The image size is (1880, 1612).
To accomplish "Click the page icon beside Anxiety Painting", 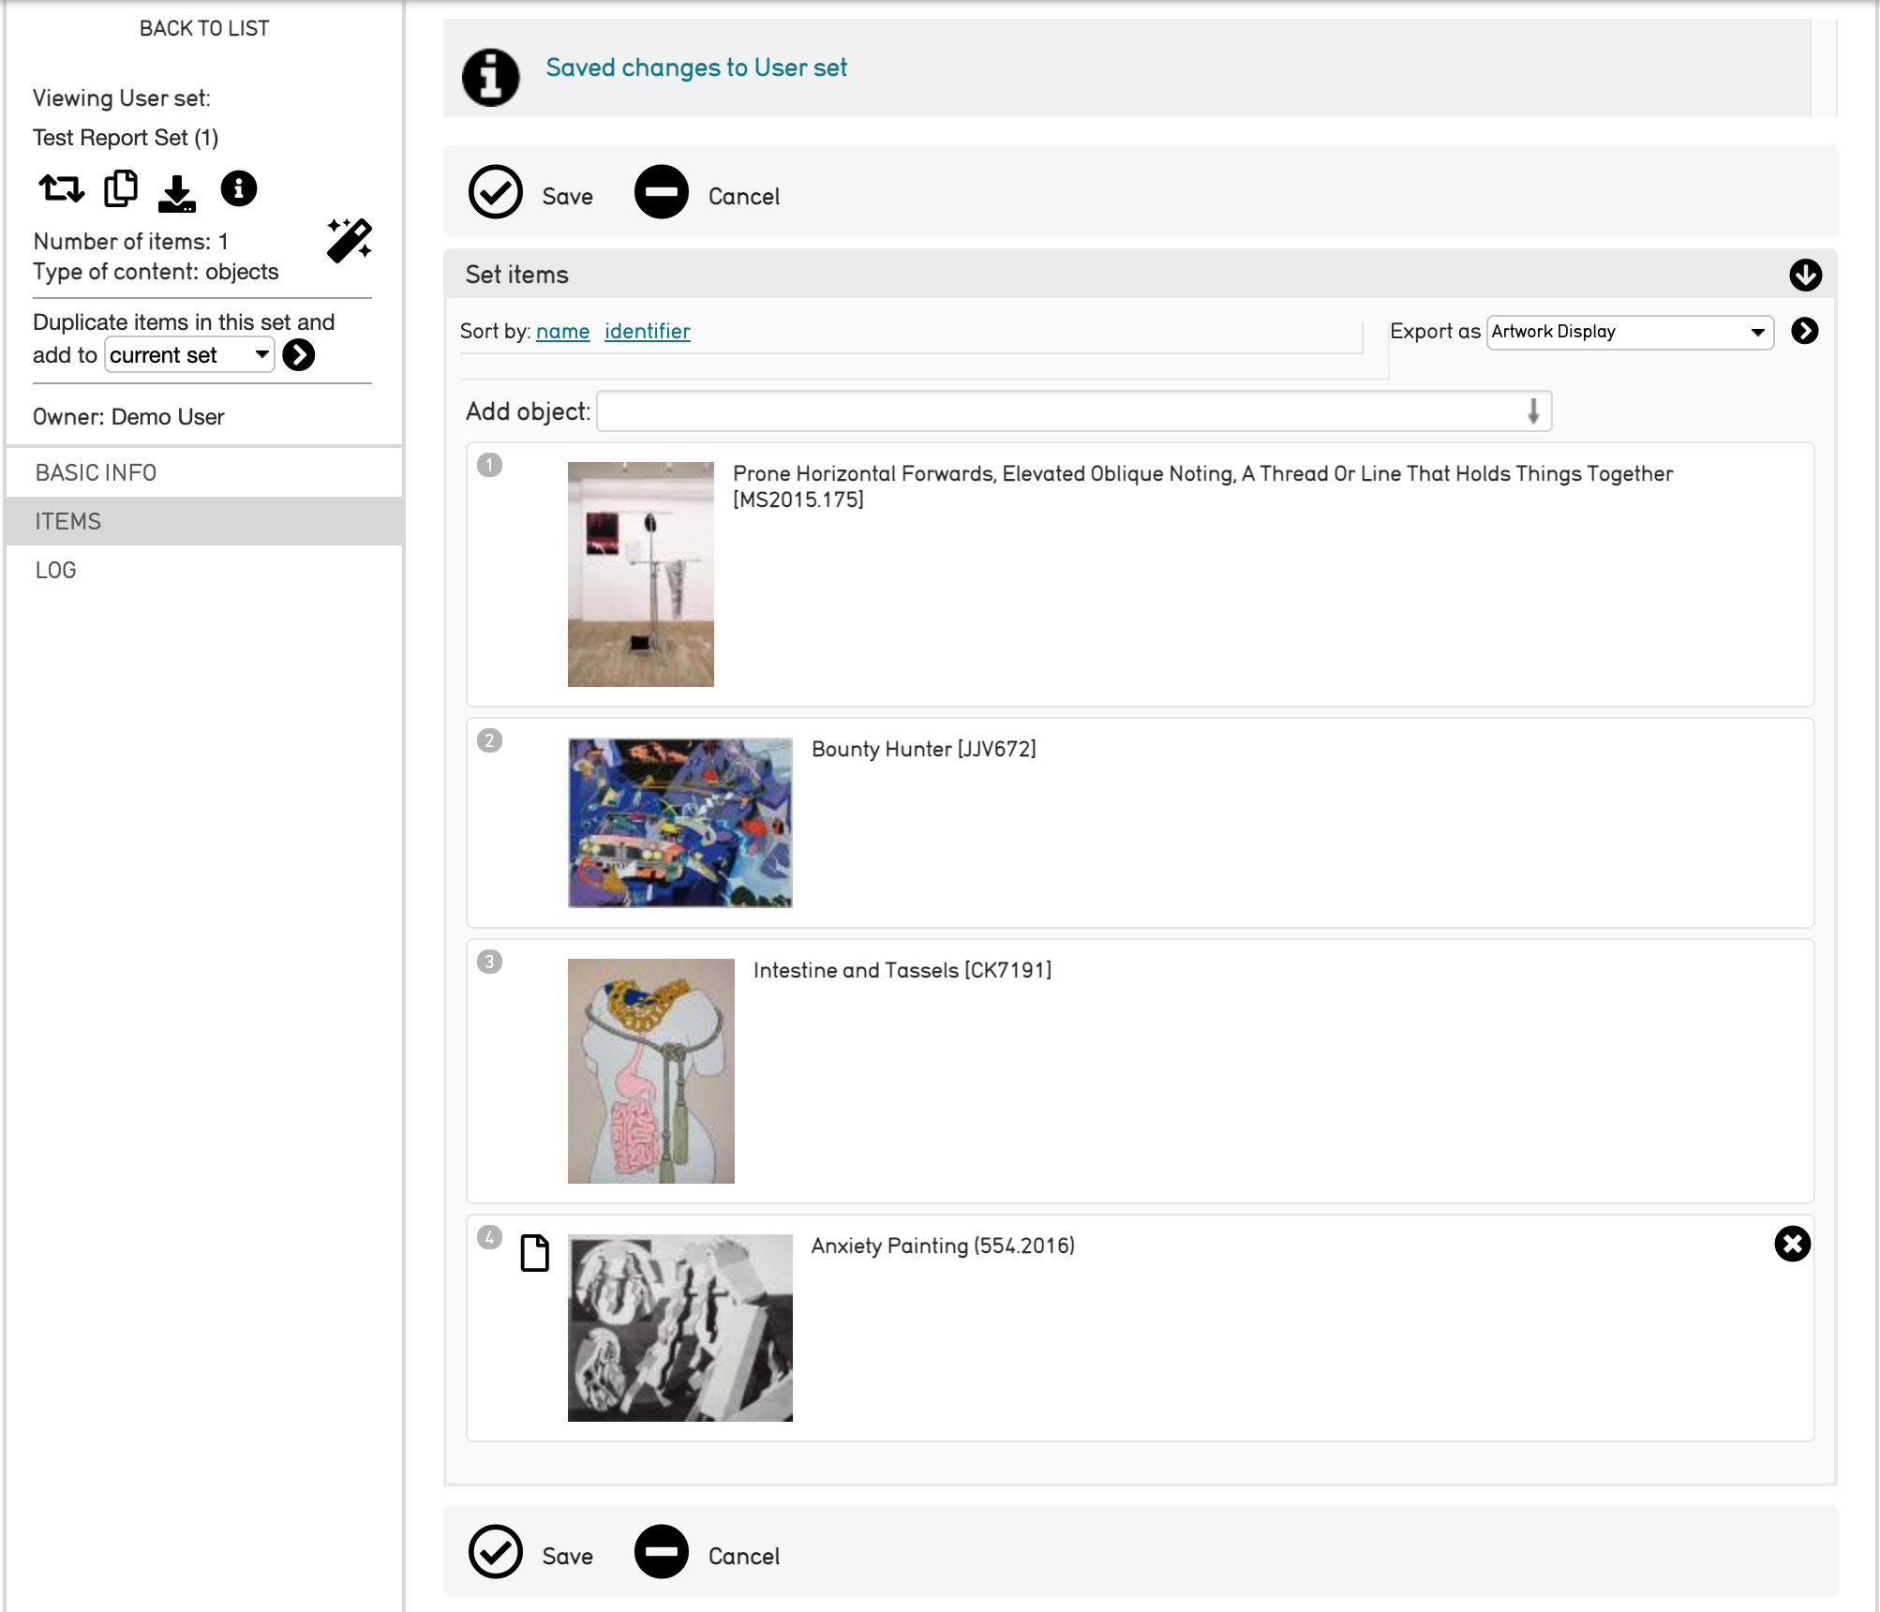I will coord(534,1253).
